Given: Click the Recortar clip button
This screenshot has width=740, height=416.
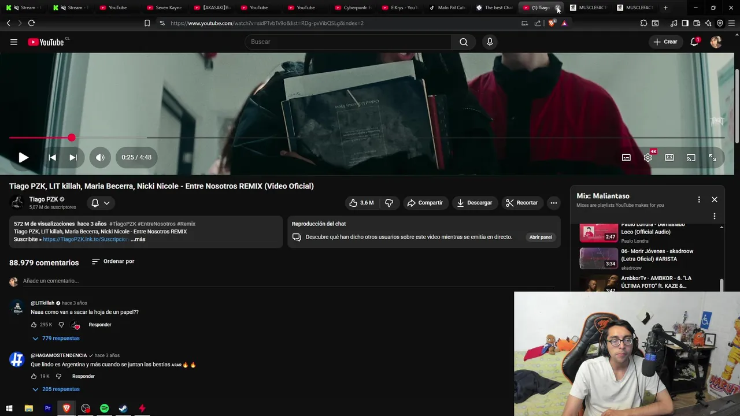Looking at the screenshot, I should [521, 203].
